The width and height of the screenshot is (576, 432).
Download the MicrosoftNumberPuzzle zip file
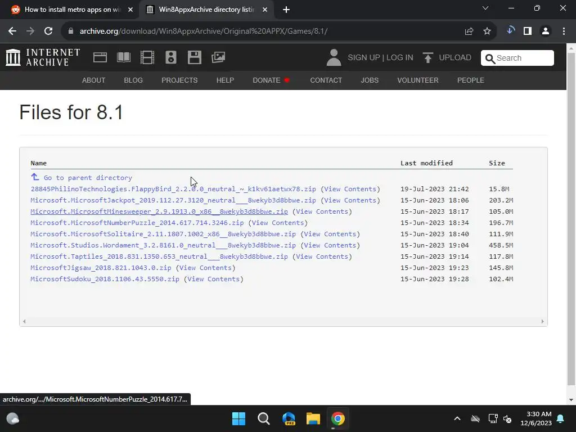pyautogui.click(x=137, y=223)
